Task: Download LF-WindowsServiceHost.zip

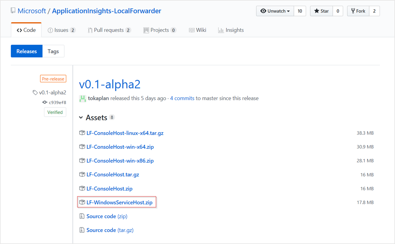Action: [x=119, y=202]
